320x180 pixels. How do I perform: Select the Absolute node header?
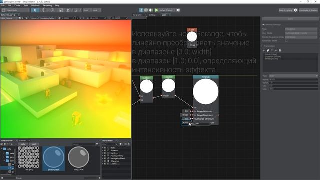click(x=168, y=77)
